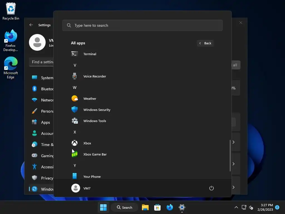Open the Your Phone app
This screenshot has height=214, width=285.
(142, 176)
